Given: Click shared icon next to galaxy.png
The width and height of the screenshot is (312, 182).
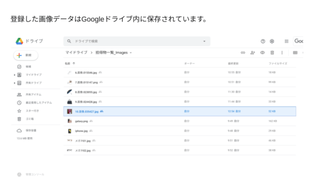Looking at the screenshot, I should click(91, 121).
